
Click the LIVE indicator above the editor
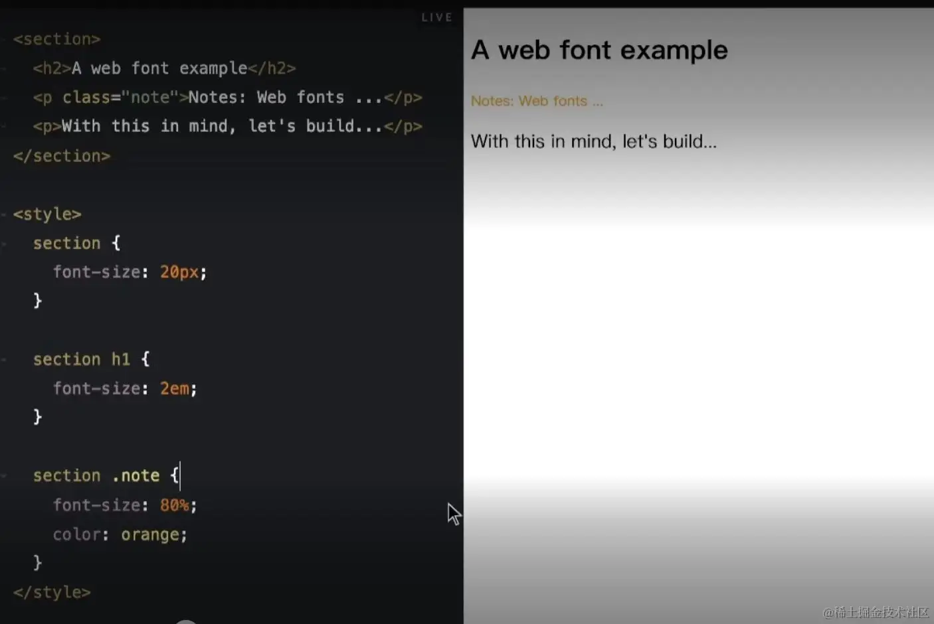436,17
